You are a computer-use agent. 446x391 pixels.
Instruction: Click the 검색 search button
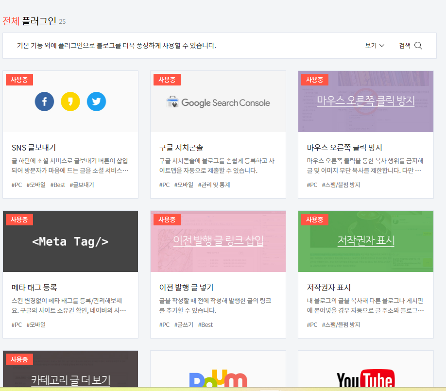411,46
